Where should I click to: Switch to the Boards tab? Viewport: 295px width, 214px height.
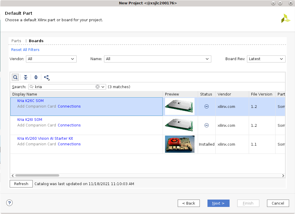(x=36, y=41)
